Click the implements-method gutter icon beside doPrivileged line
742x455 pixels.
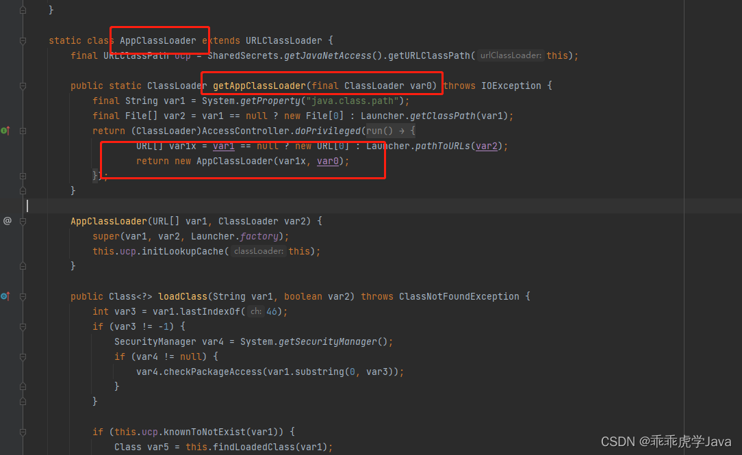(x=5, y=131)
